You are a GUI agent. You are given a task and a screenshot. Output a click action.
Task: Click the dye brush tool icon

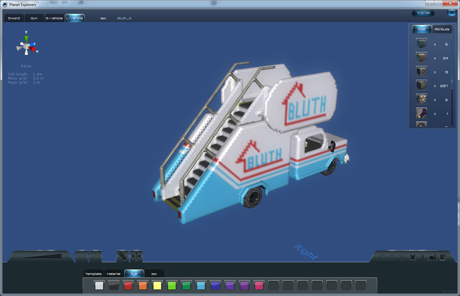pos(122,256)
